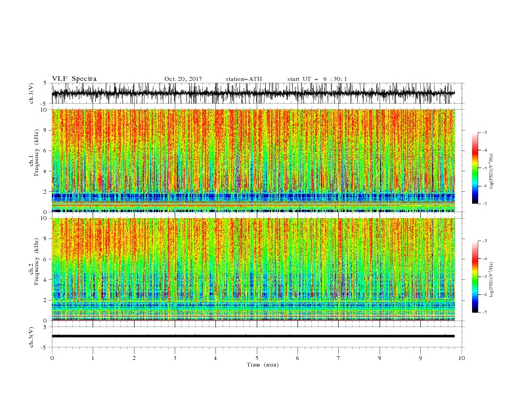The image size is (520, 402).
Task: Click time axis tick label "10"
Action: click(462, 358)
